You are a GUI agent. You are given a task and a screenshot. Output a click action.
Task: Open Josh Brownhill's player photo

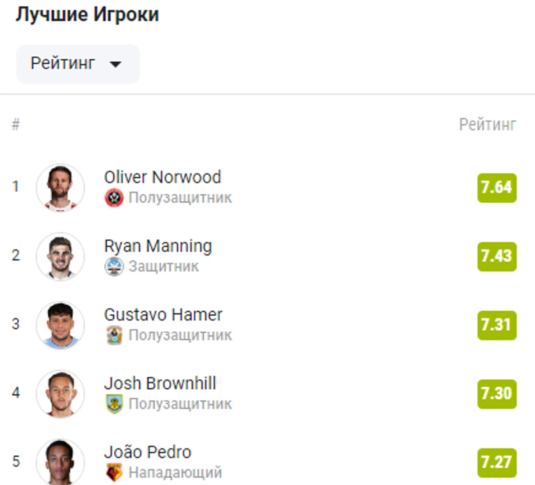pos(60,394)
